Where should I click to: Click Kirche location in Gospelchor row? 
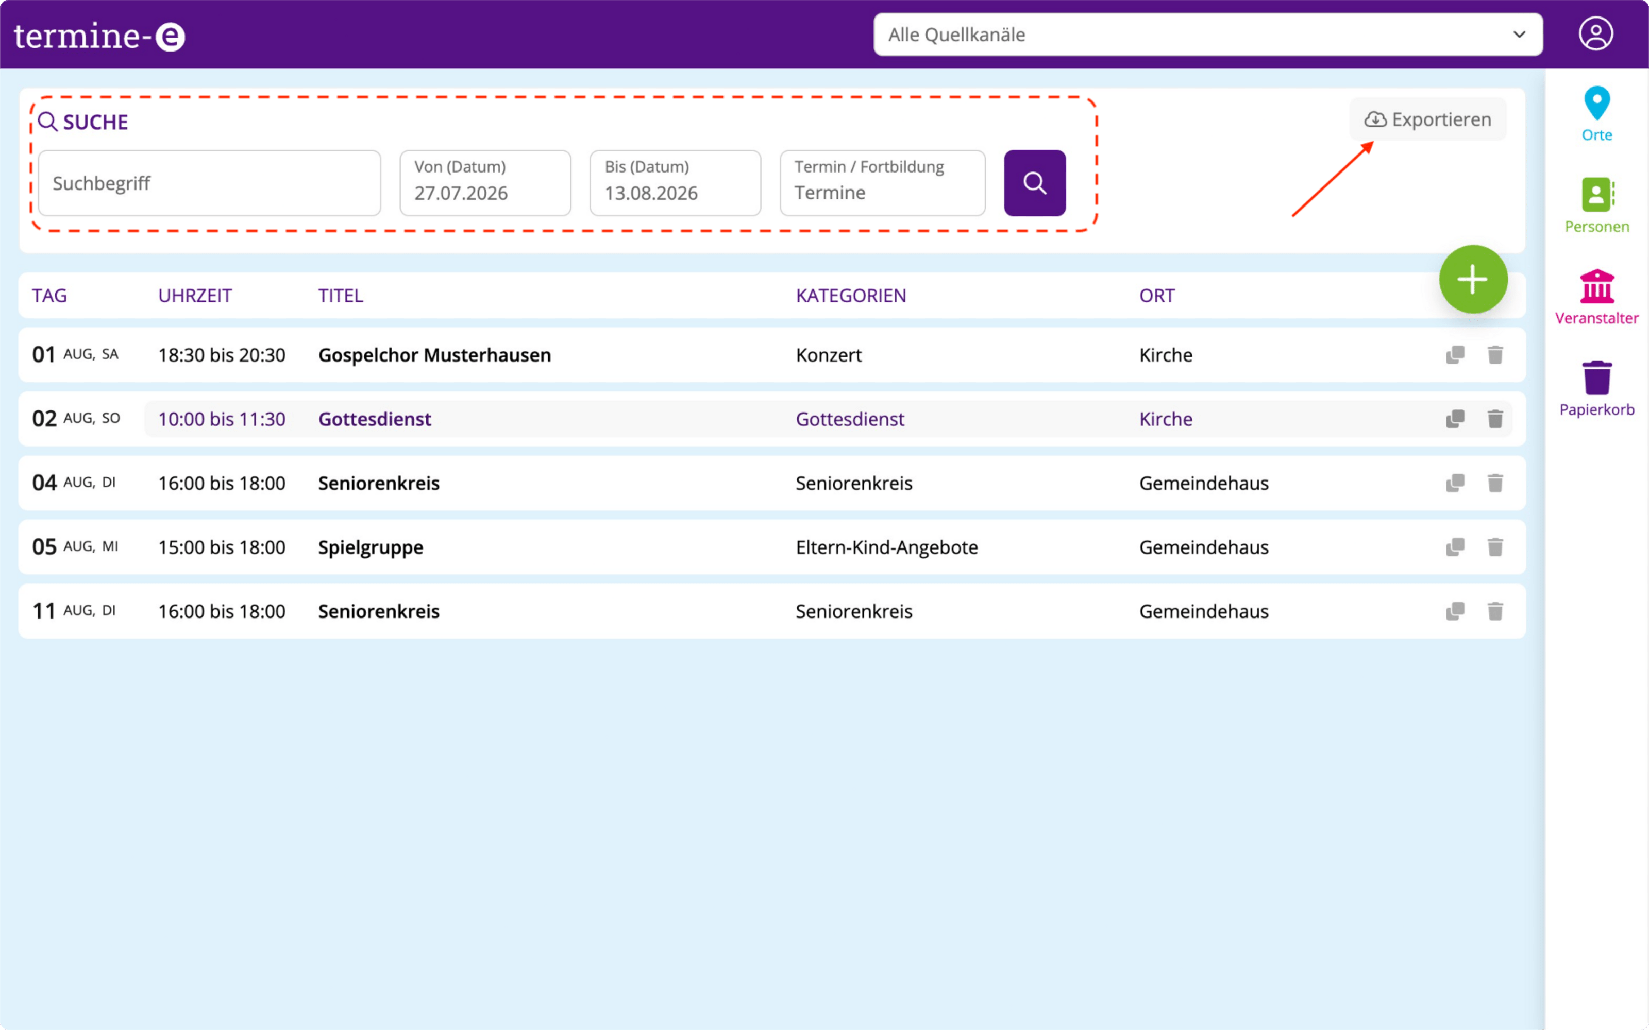(x=1166, y=355)
